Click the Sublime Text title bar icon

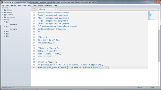(2, 2)
